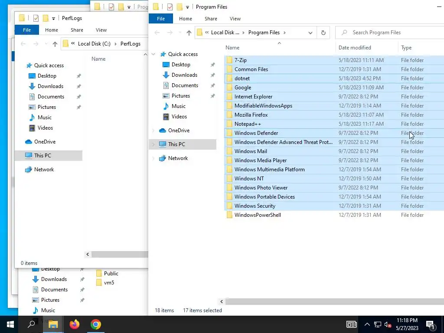Open Network in Program Files sidebar
444x333 pixels.
[178, 158]
